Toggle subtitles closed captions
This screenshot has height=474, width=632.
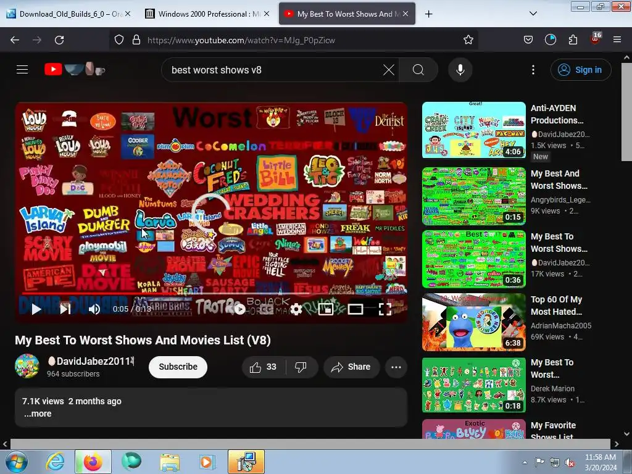pos(267,309)
